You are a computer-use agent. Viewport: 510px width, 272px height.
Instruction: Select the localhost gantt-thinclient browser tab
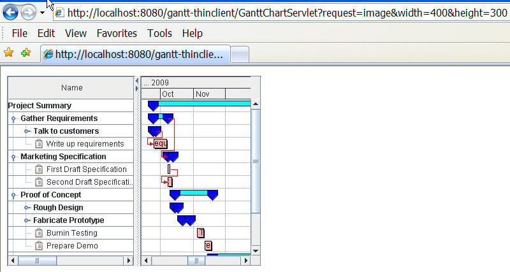[x=134, y=54]
